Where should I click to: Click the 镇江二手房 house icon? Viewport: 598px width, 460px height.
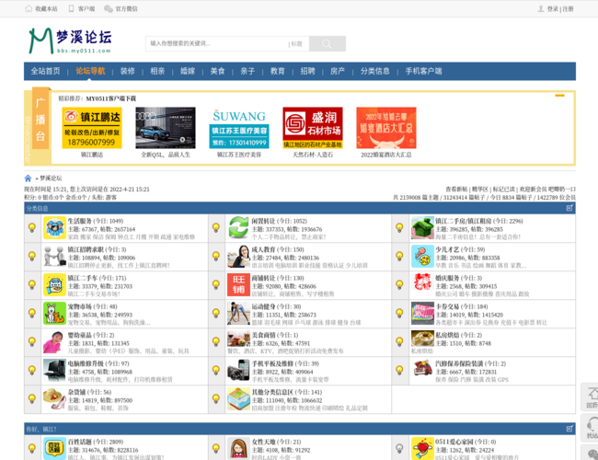(x=422, y=228)
